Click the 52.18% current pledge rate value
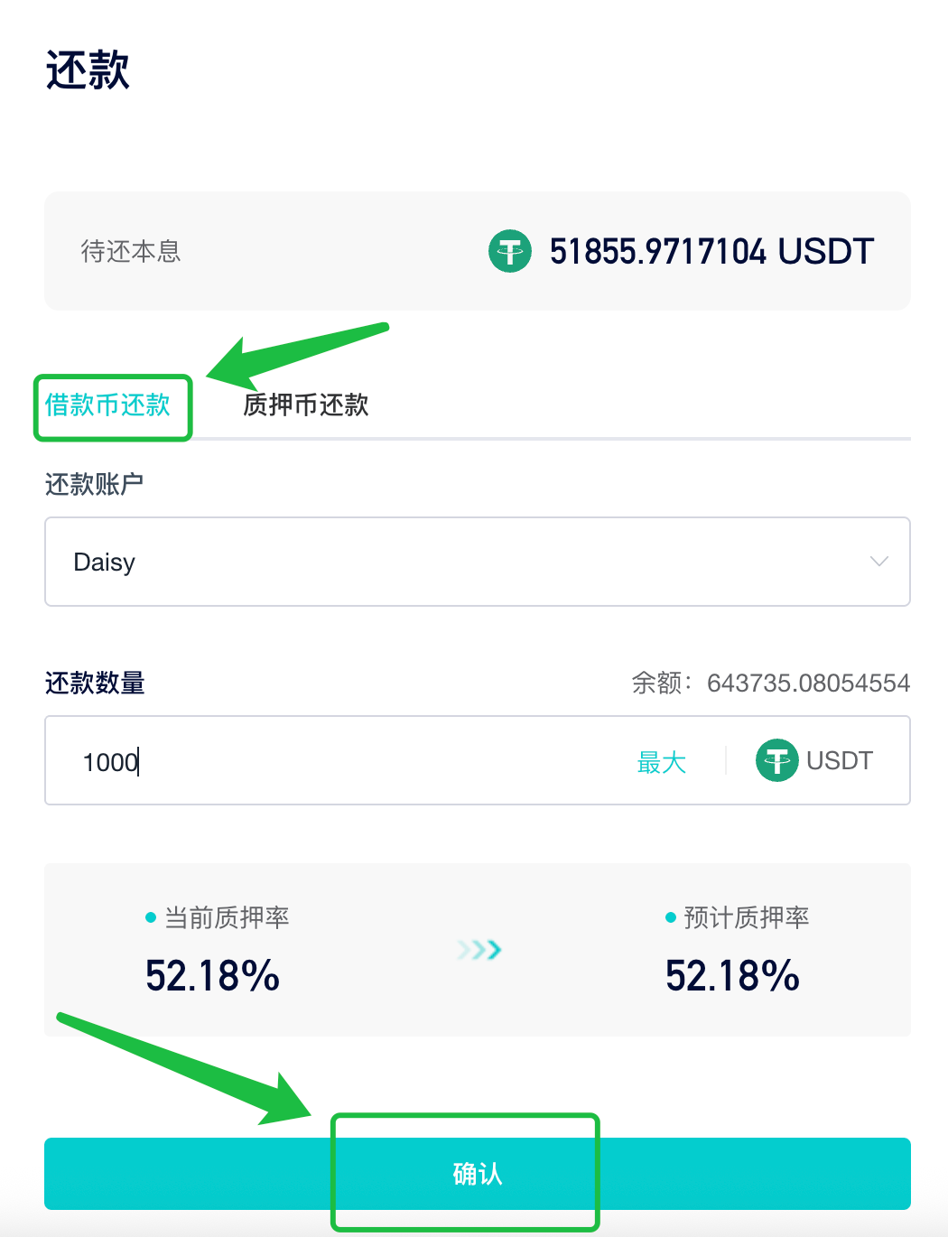The width and height of the screenshot is (948, 1237). pyautogui.click(x=212, y=975)
